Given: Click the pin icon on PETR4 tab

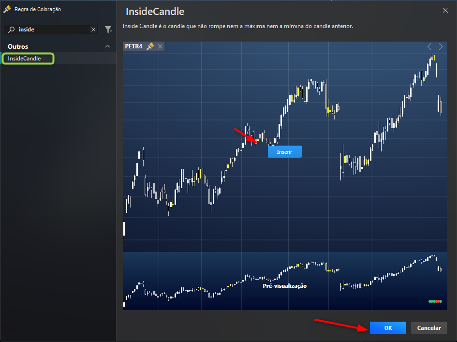Looking at the screenshot, I should pyautogui.click(x=150, y=46).
